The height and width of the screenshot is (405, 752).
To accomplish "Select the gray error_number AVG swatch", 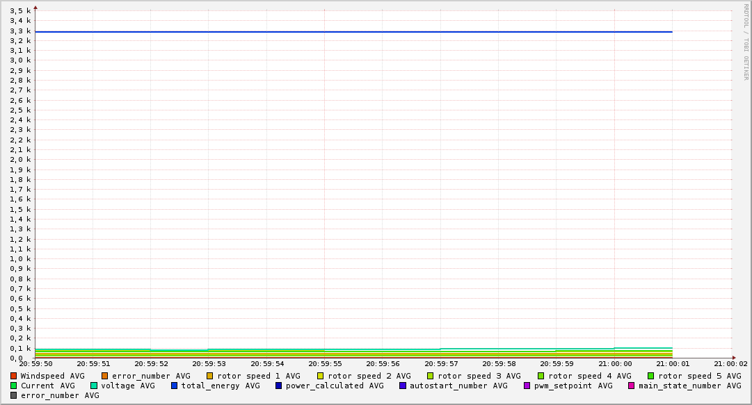I will pos(13,395).
